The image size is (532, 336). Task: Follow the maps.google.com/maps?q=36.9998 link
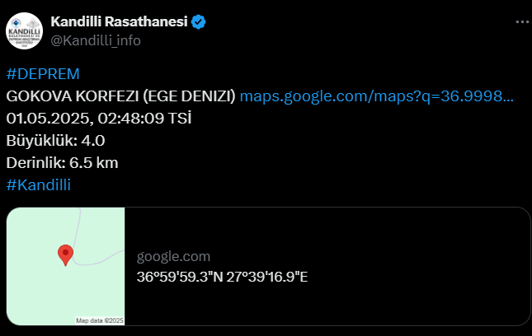pos(377,96)
